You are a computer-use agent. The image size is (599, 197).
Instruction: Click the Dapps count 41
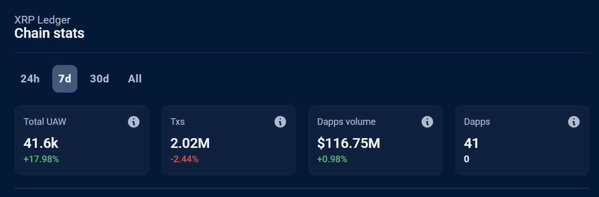[x=471, y=143]
